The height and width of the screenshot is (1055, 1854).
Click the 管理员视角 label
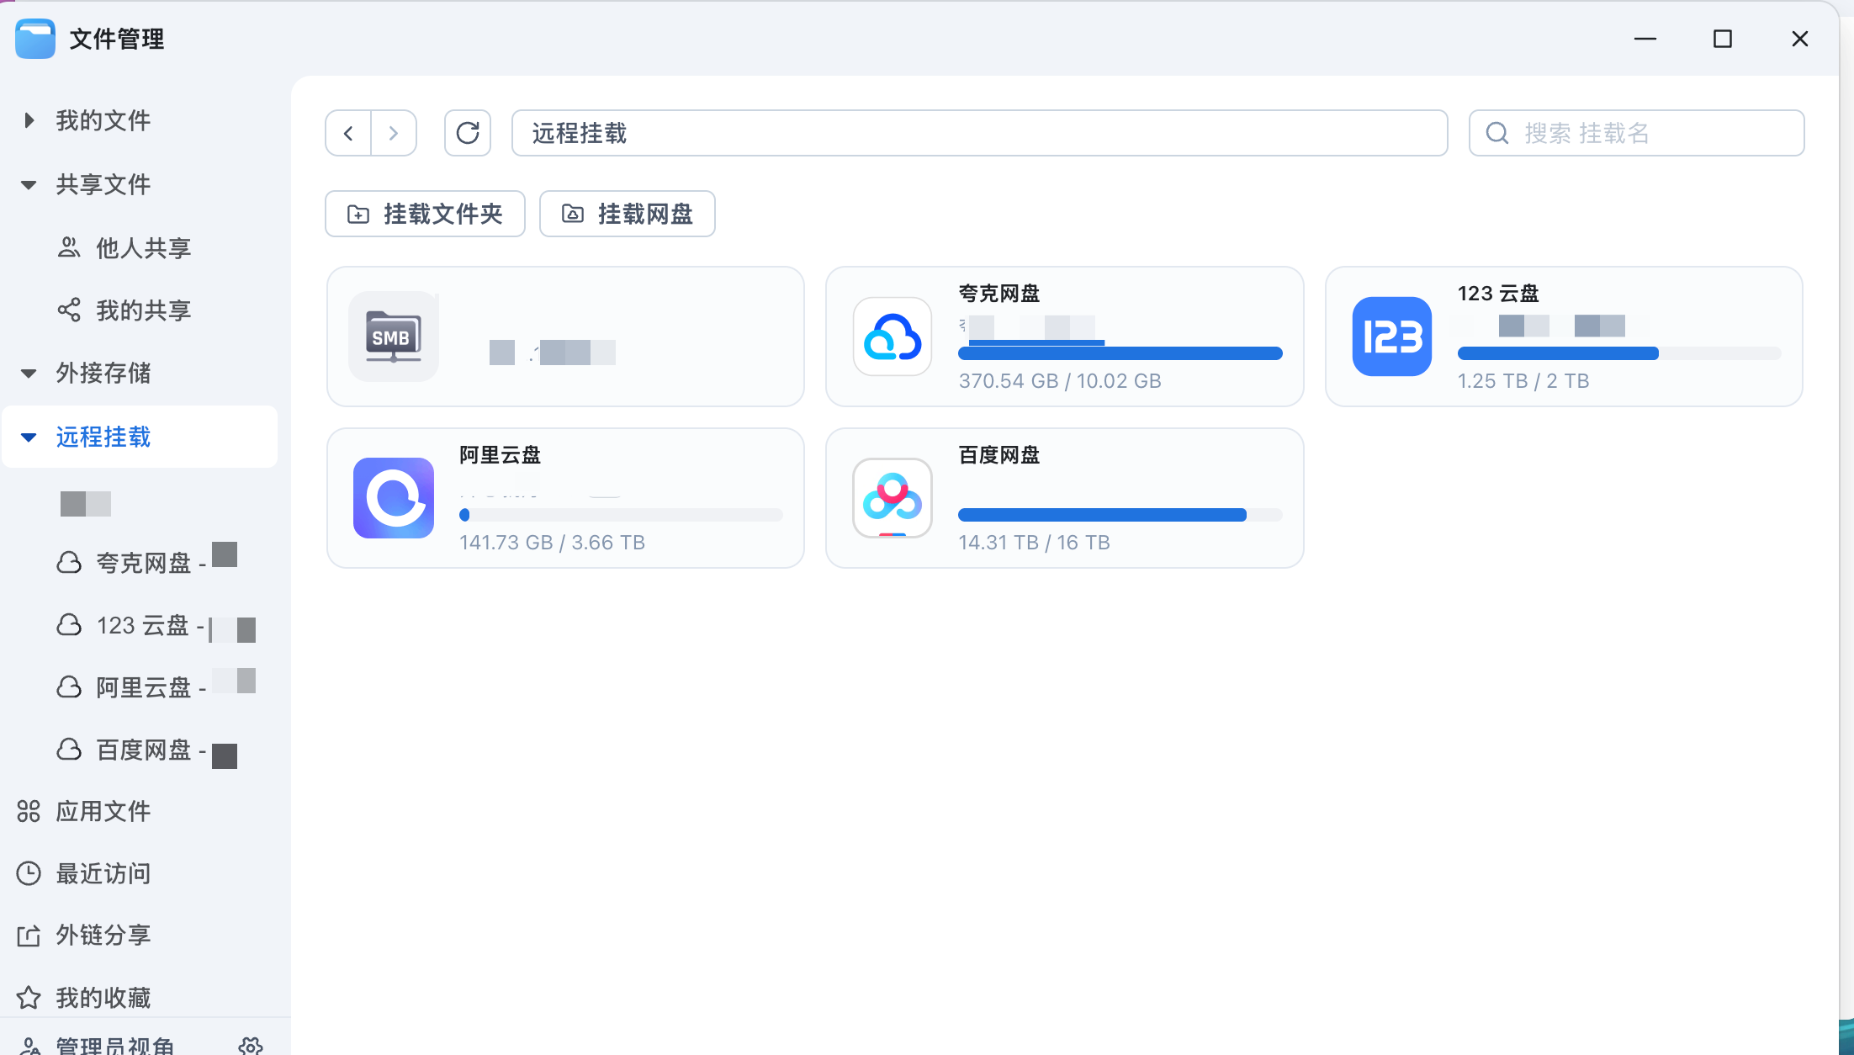point(115,1046)
